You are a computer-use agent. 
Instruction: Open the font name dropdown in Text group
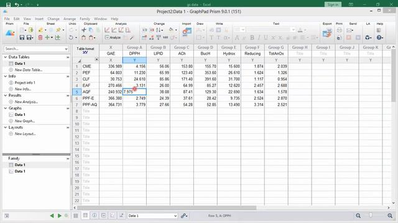(294, 30)
